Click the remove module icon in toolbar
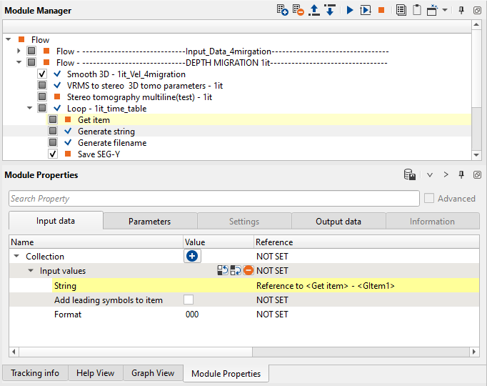The image size is (487, 386). point(298,11)
